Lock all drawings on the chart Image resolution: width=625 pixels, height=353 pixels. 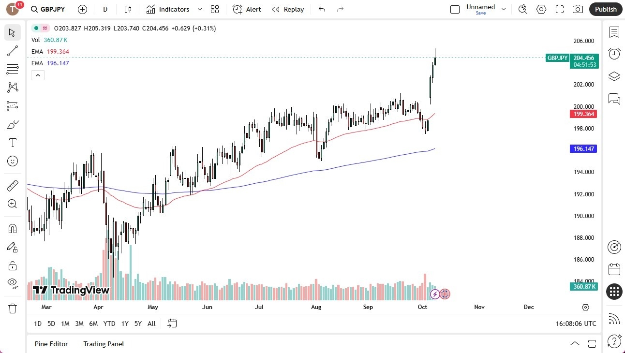[x=13, y=265]
